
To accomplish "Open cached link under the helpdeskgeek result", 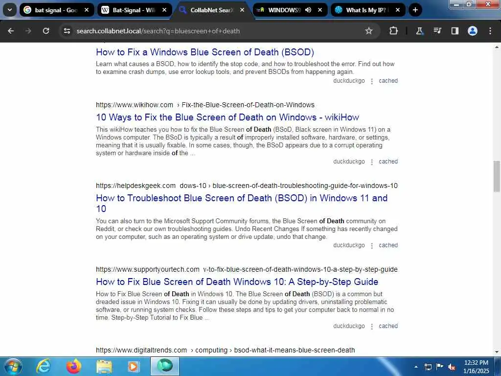I will 388,246.
